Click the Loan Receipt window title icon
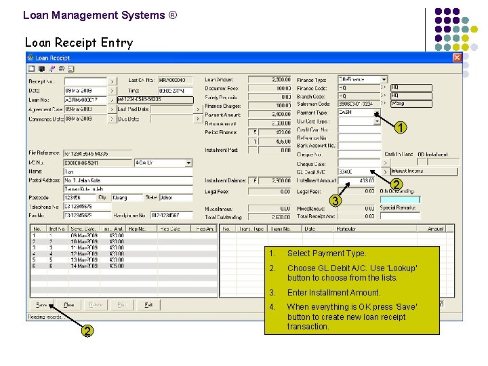The width and height of the screenshot is (488, 366). coord(30,58)
